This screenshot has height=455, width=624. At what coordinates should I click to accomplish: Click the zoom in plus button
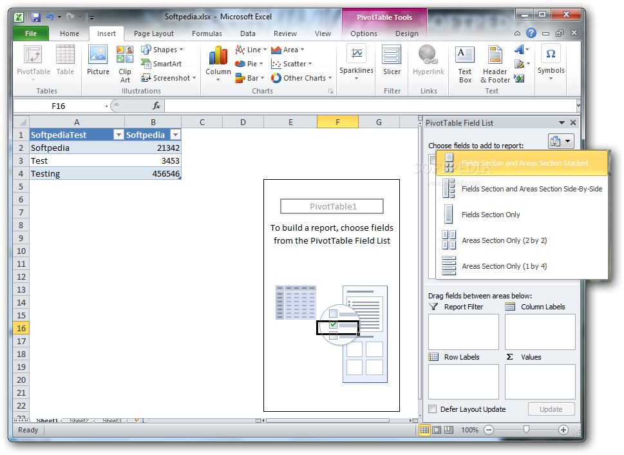coord(563,430)
